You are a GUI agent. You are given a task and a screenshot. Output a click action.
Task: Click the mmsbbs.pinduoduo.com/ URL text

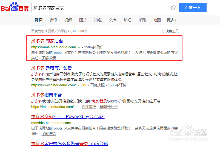[51, 123]
